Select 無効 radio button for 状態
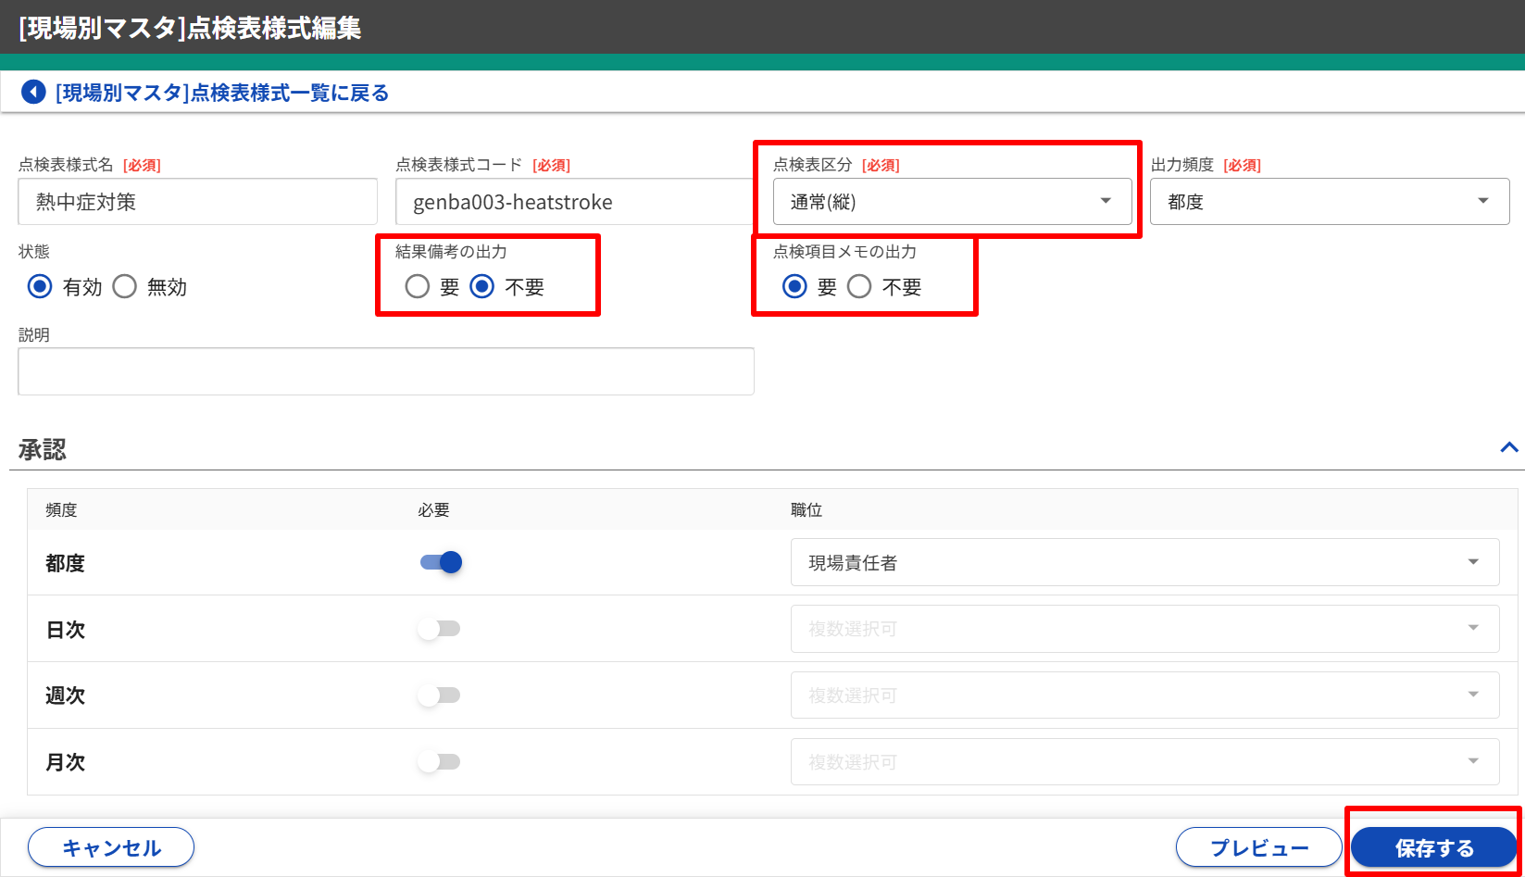Screen dimensions: 1525x877 tap(125, 287)
